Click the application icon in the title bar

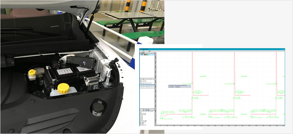(x=141, y=49)
